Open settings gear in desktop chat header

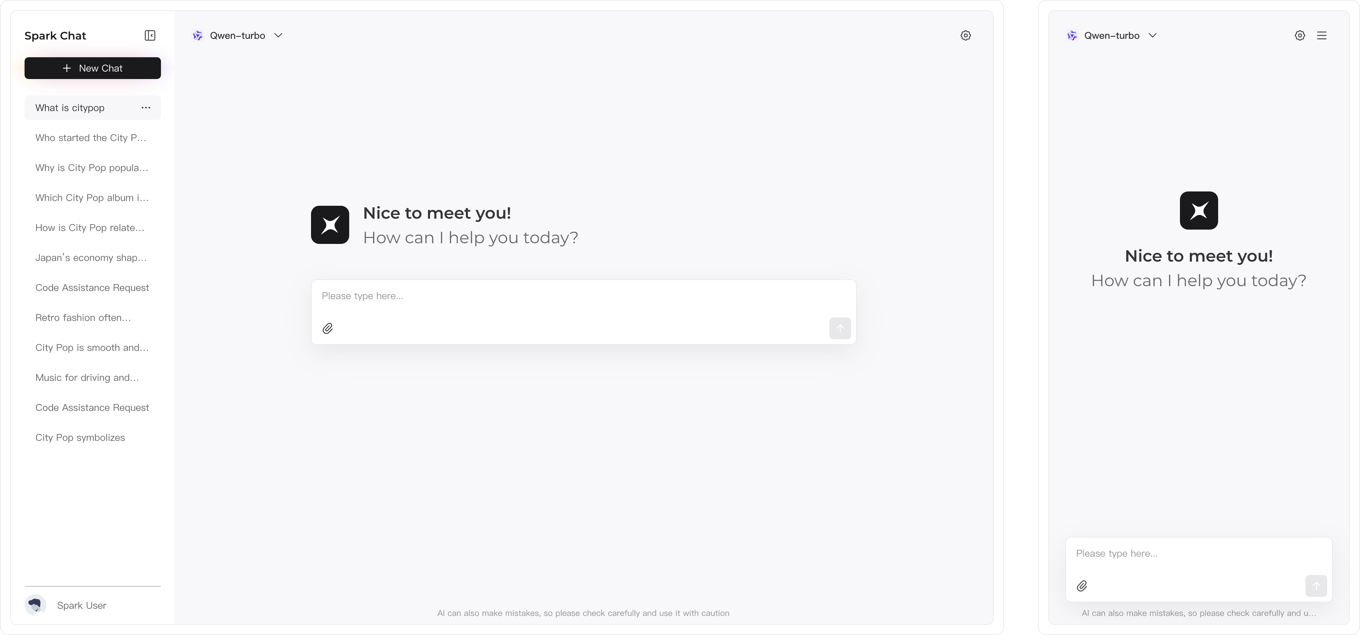(966, 35)
